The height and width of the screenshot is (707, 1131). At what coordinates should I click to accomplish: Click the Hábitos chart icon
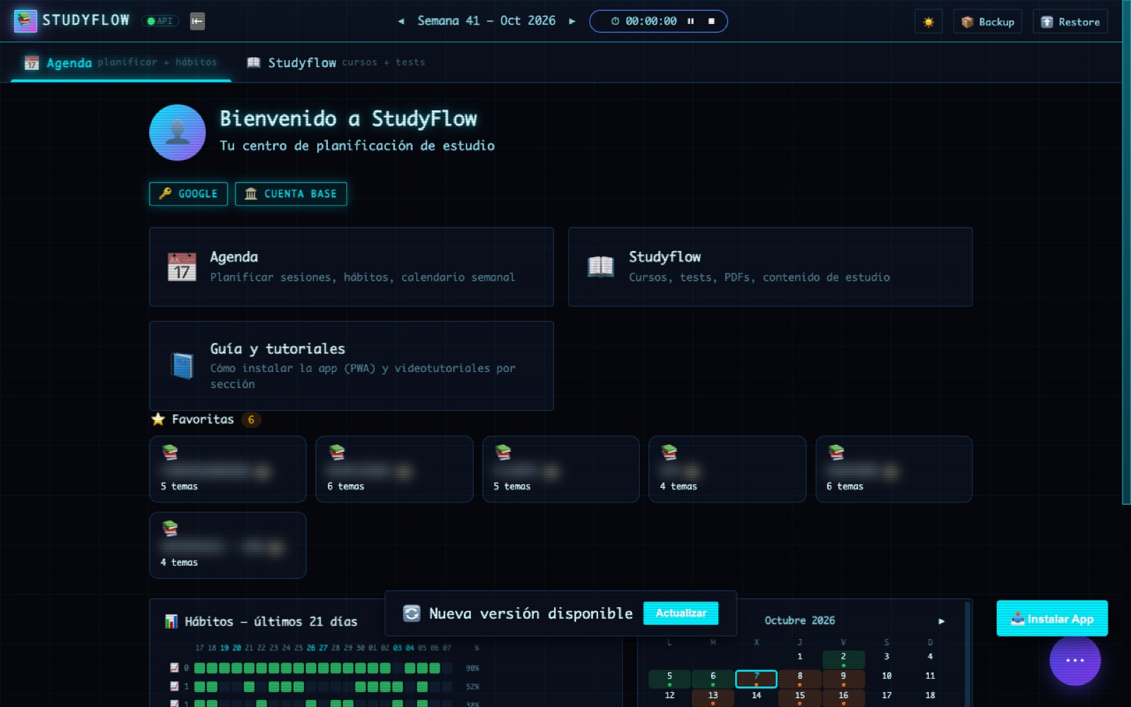171,621
